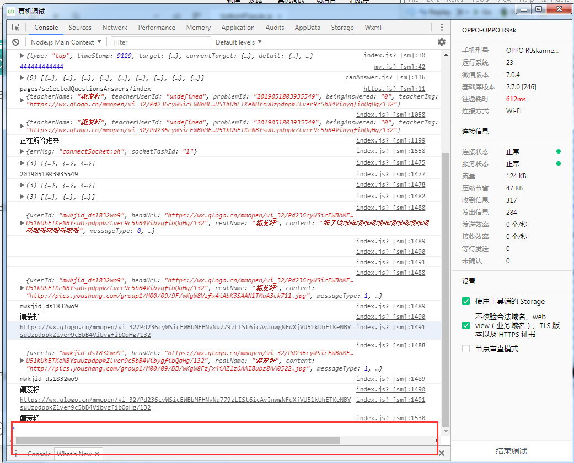574x463 pixels.
Task: Close the bottom drawer with X icon
Action: (441, 454)
